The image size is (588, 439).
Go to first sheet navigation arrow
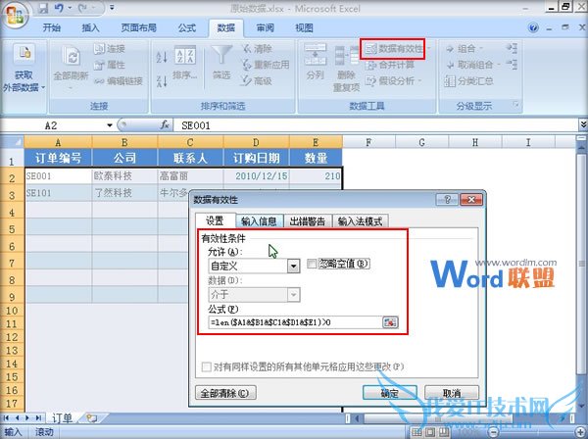click(7, 417)
